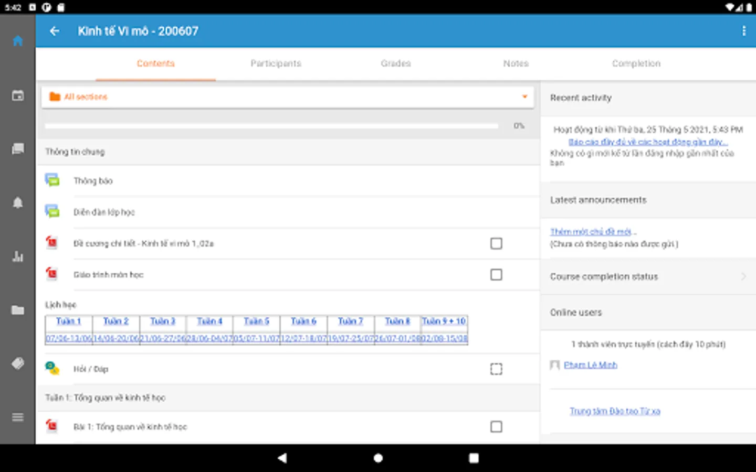Expand Course completion status chevron
Screen dimensions: 756x472
click(743, 276)
